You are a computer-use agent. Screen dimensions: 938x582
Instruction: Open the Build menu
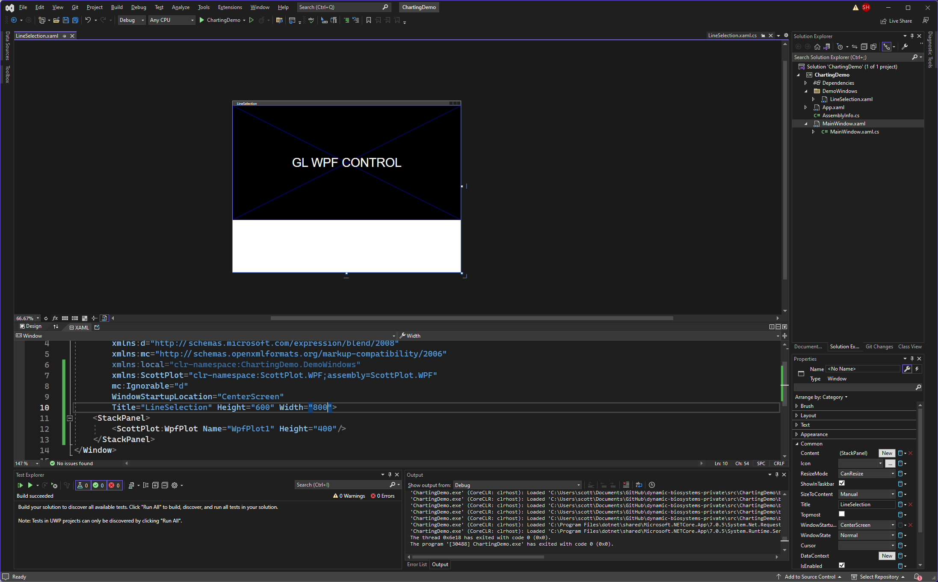[117, 7]
